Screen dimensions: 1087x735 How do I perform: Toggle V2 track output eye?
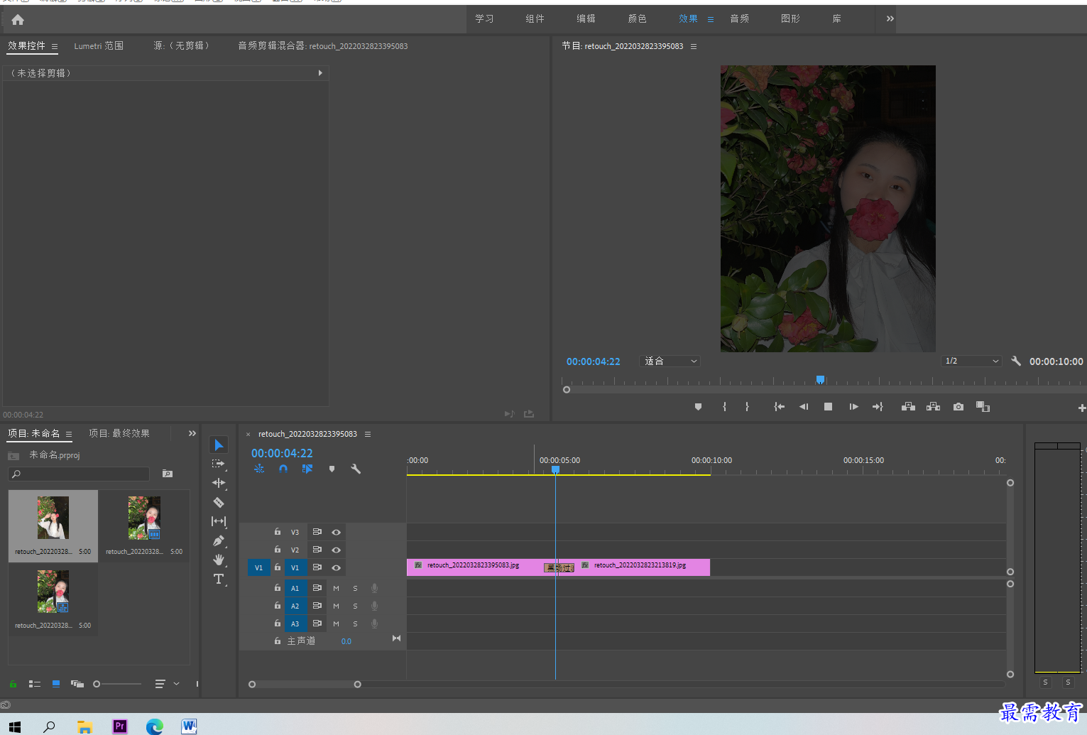point(337,550)
